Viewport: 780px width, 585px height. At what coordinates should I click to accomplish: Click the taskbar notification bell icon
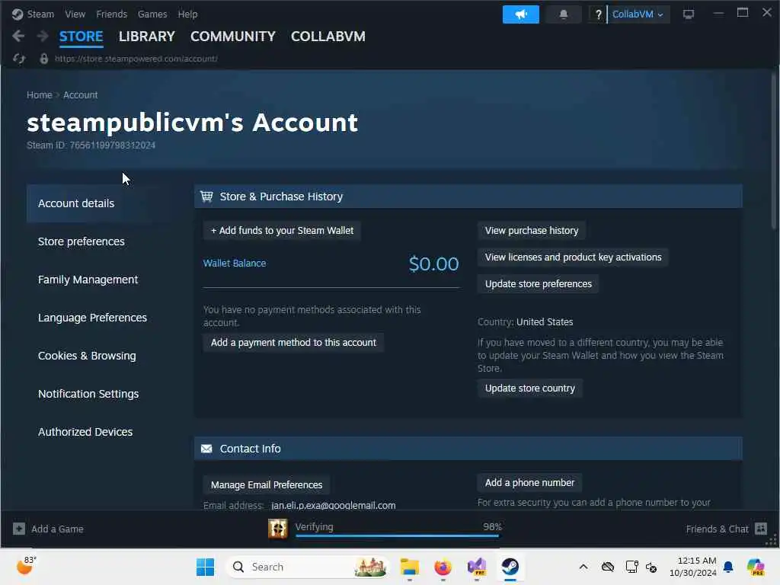pyautogui.click(x=728, y=567)
